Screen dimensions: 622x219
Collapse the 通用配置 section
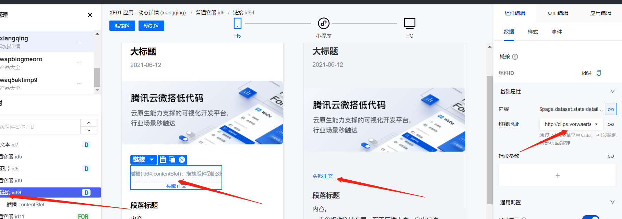[612, 202]
